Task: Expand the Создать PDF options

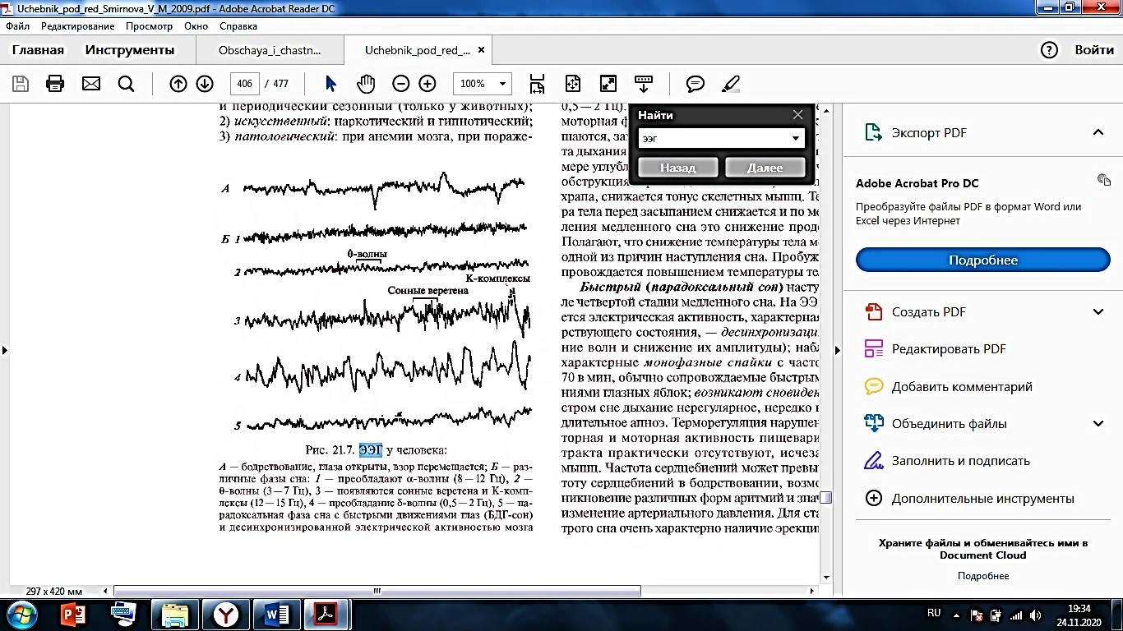Action: click(x=1098, y=312)
